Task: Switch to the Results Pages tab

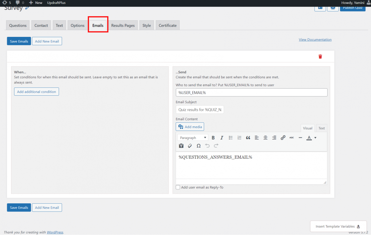Action: 123,25
